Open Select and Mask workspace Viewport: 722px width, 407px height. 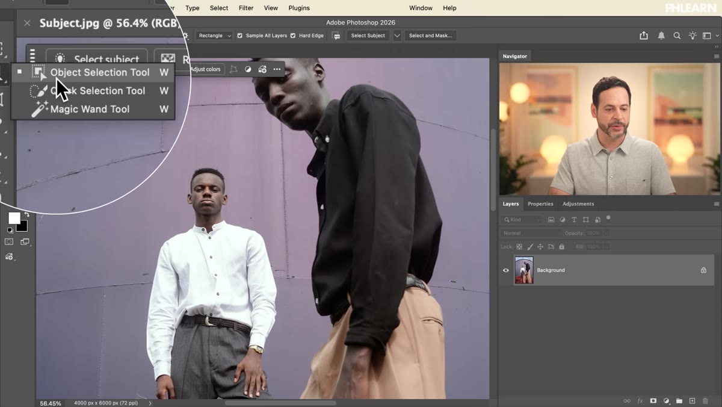(430, 36)
